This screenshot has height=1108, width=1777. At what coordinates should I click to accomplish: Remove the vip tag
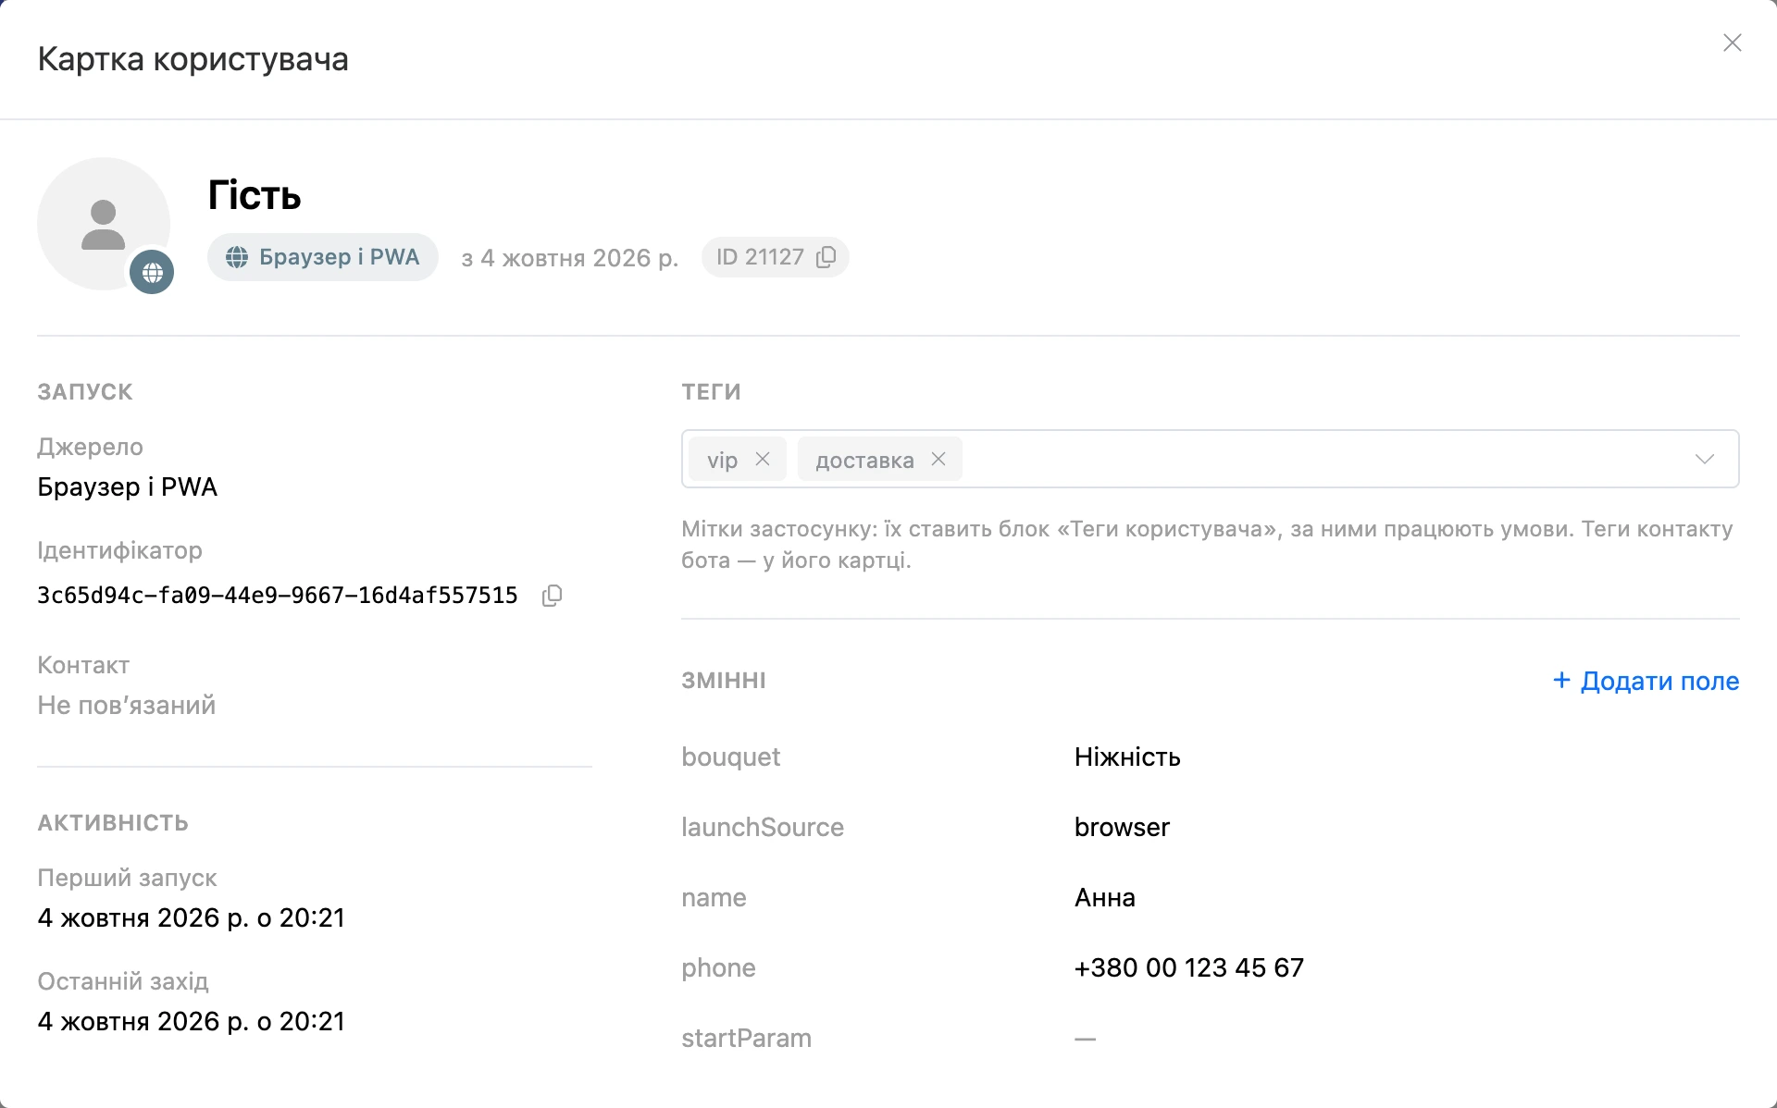pyautogui.click(x=763, y=459)
